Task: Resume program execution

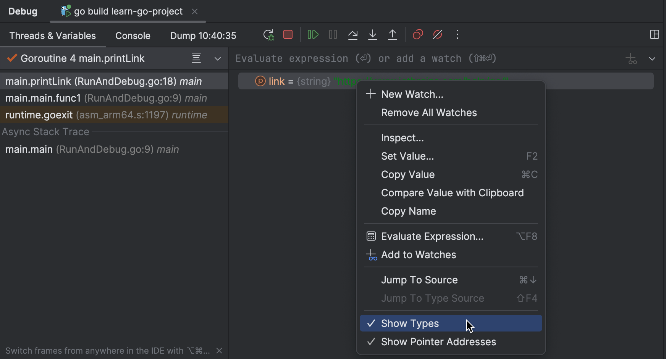Action: 312,34
